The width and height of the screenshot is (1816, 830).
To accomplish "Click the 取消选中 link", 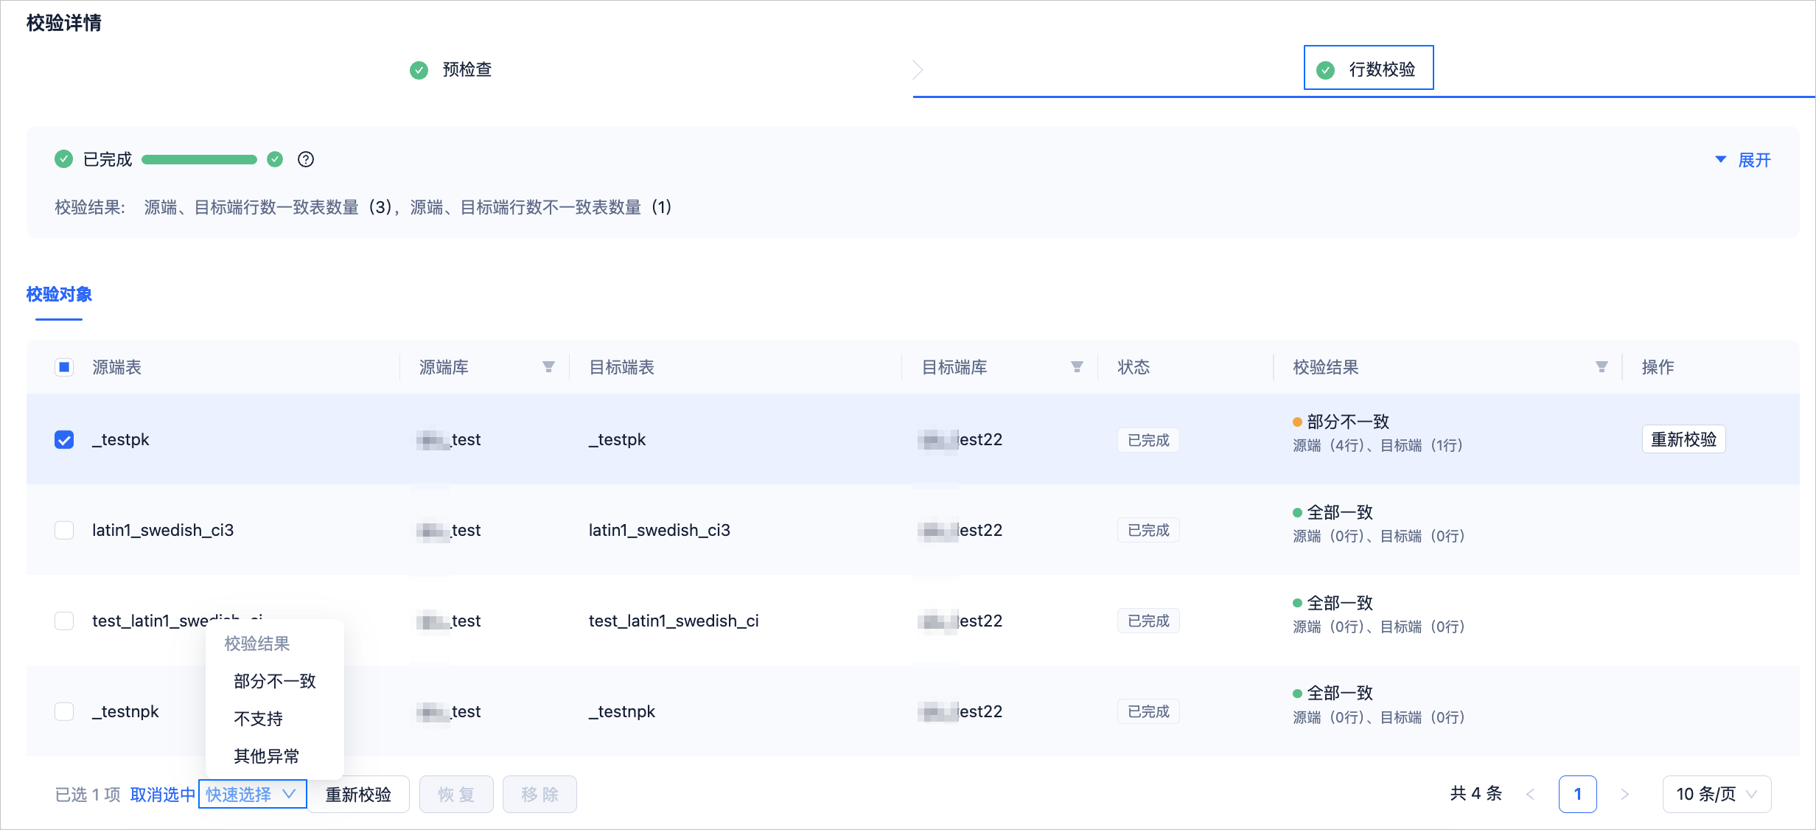I will [x=163, y=795].
